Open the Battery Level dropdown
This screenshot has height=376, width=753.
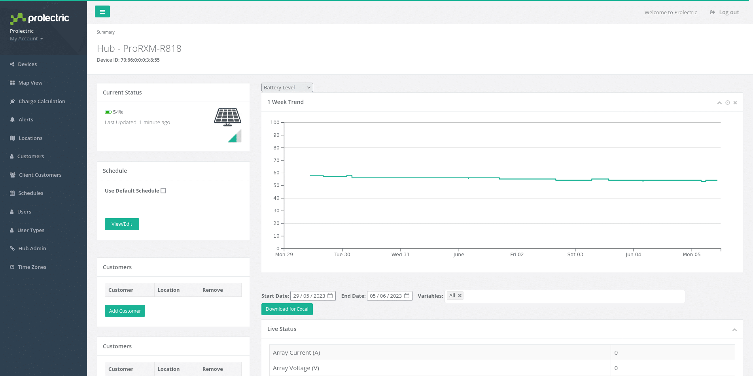pyautogui.click(x=287, y=87)
